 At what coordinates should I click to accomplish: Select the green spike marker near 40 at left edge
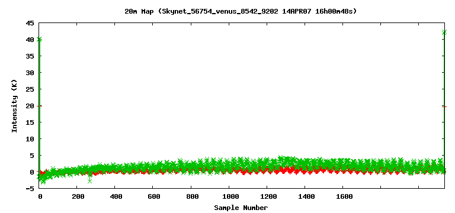point(40,39)
